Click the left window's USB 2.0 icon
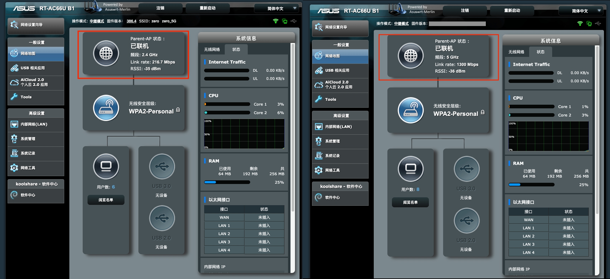This screenshot has width=610, height=279. [162, 218]
